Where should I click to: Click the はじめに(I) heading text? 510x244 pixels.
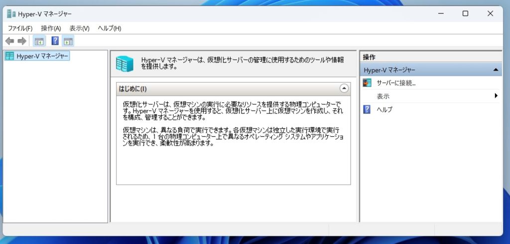tap(132, 89)
